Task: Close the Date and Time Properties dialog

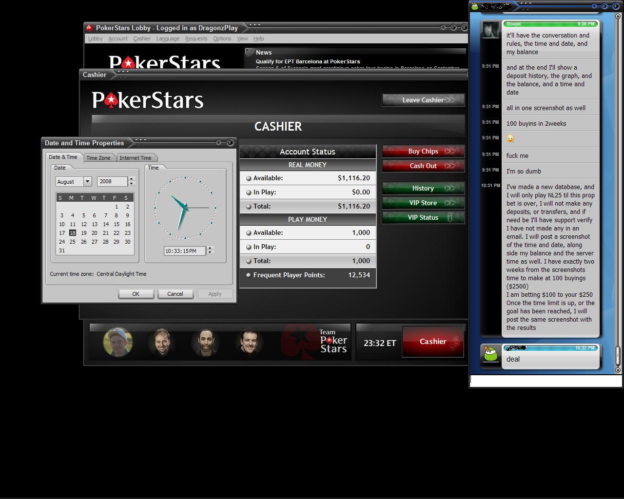Action: point(230,142)
